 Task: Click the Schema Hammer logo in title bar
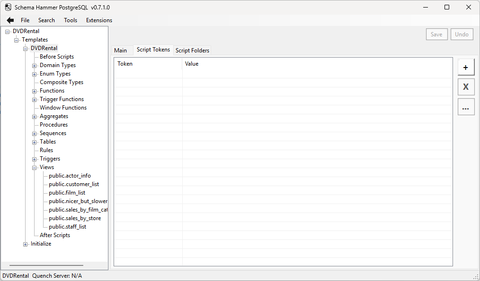click(8, 7)
